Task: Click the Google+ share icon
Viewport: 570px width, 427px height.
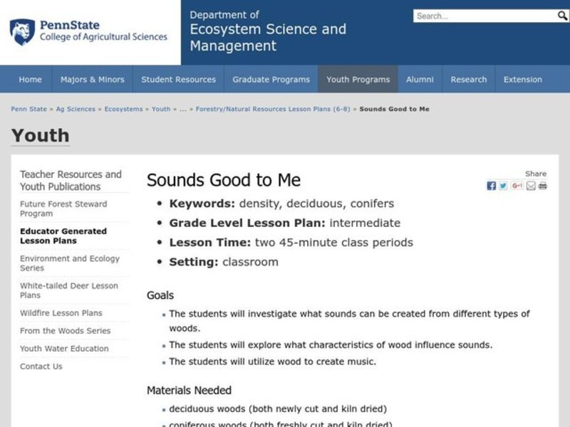Action: [517, 186]
